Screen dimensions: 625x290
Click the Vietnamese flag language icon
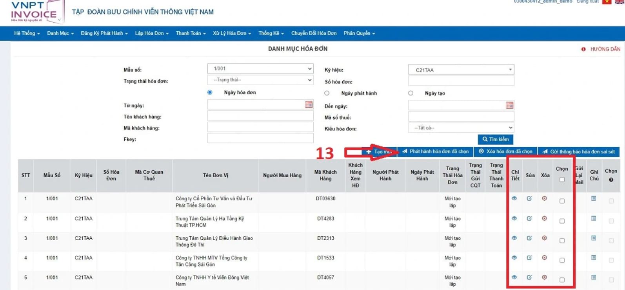607,2
